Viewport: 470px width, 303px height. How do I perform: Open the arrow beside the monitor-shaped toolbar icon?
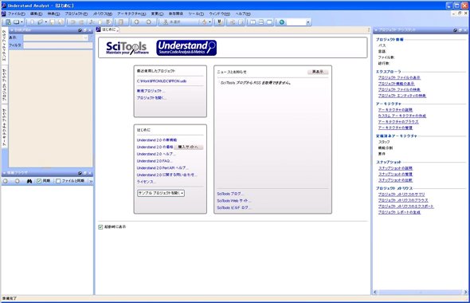(x=22, y=22)
